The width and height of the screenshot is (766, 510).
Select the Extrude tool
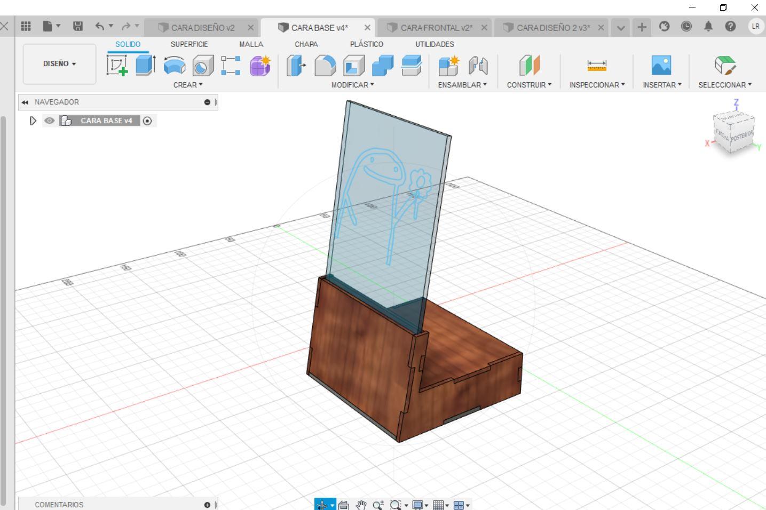coord(145,66)
